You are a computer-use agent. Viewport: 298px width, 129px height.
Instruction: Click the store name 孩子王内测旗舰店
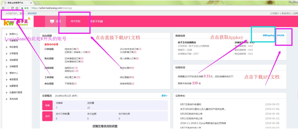[187, 42]
